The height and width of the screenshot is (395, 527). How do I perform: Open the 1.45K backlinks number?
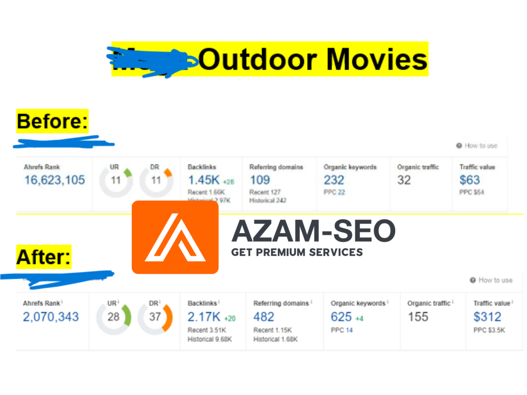pos(204,180)
